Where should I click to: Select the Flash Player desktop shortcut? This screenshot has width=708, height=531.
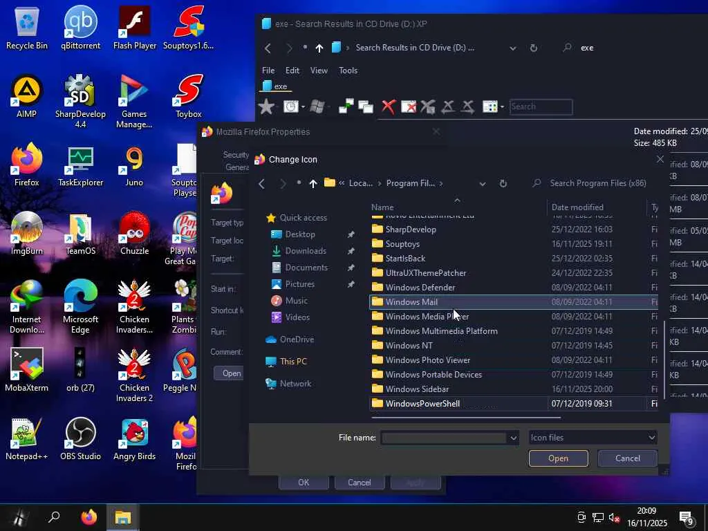coord(134,27)
